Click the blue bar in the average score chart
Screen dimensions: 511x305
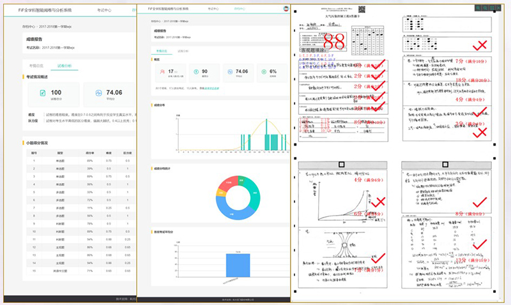coord(238,265)
